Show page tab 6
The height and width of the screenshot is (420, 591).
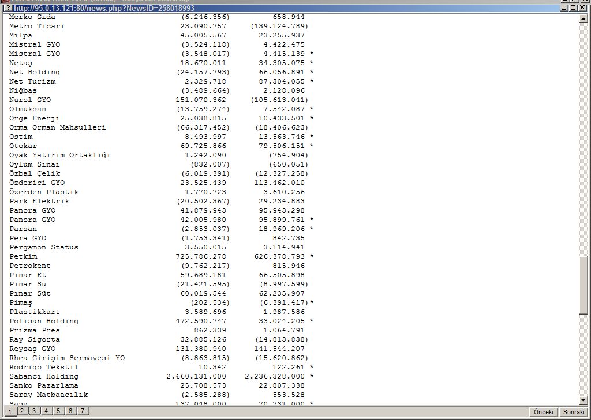(x=71, y=411)
